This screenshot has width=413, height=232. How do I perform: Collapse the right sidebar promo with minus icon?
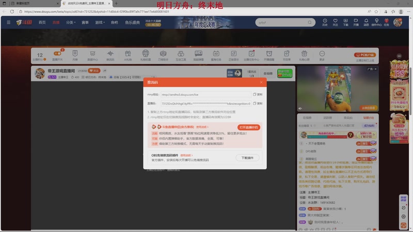tap(399, 56)
